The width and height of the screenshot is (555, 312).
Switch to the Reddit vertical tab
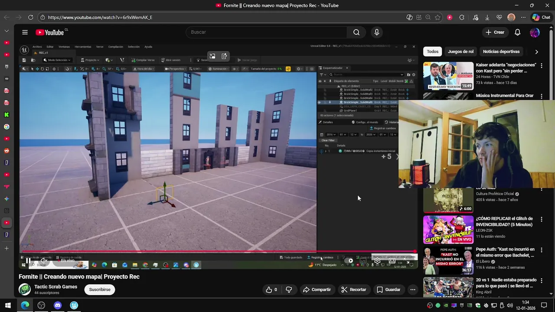pos(7,151)
